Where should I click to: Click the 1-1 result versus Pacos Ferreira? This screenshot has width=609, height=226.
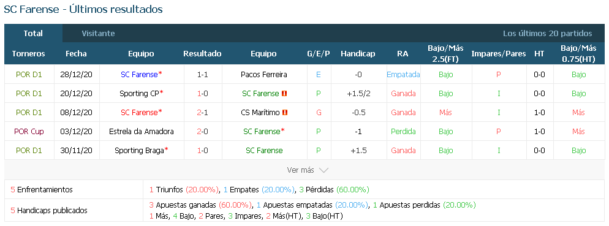point(203,75)
